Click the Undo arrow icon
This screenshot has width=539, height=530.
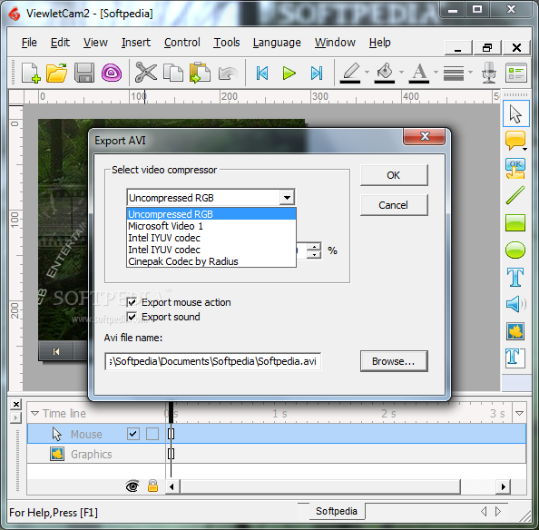point(228,74)
